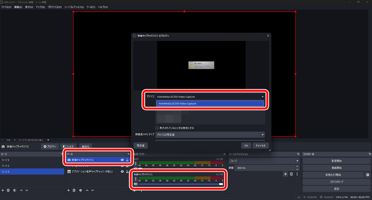
Task: Open 映像キャプチャデバイス mixer three-dot menu
Action: pyautogui.click(x=136, y=179)
